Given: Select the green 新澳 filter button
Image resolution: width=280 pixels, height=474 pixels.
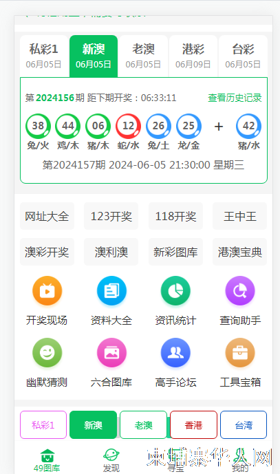Looking at the screenshot, I should [x=93, y=424].
